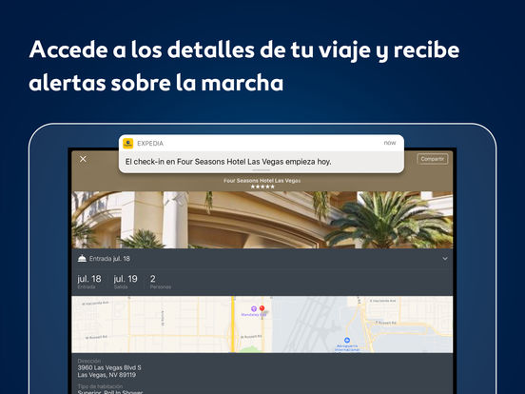Image resolution: width=525 pixels, height=394 pixels.
Task: Click the Expedia app icon in the notification
Action: pos(127,144)
